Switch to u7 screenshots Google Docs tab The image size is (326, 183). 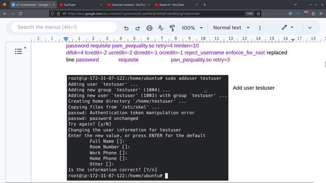[33, 5]
